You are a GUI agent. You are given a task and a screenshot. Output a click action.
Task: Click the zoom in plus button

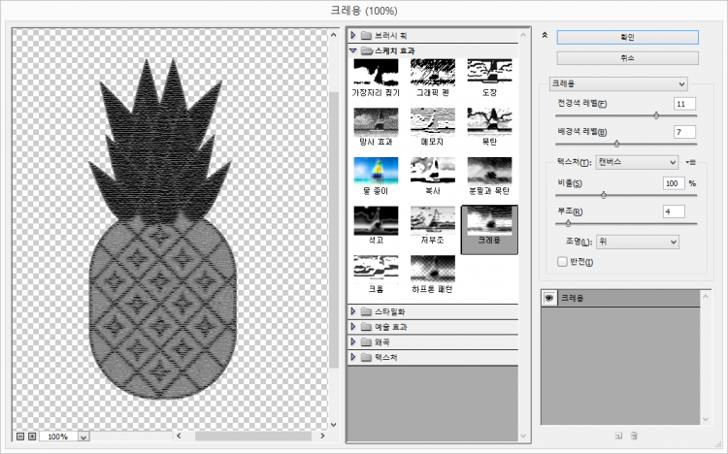(x=32, y=437)
